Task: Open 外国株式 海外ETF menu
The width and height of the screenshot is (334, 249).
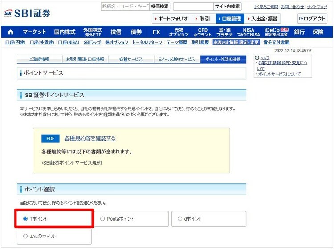Action: pyautogui.click(x=93, y=32)
